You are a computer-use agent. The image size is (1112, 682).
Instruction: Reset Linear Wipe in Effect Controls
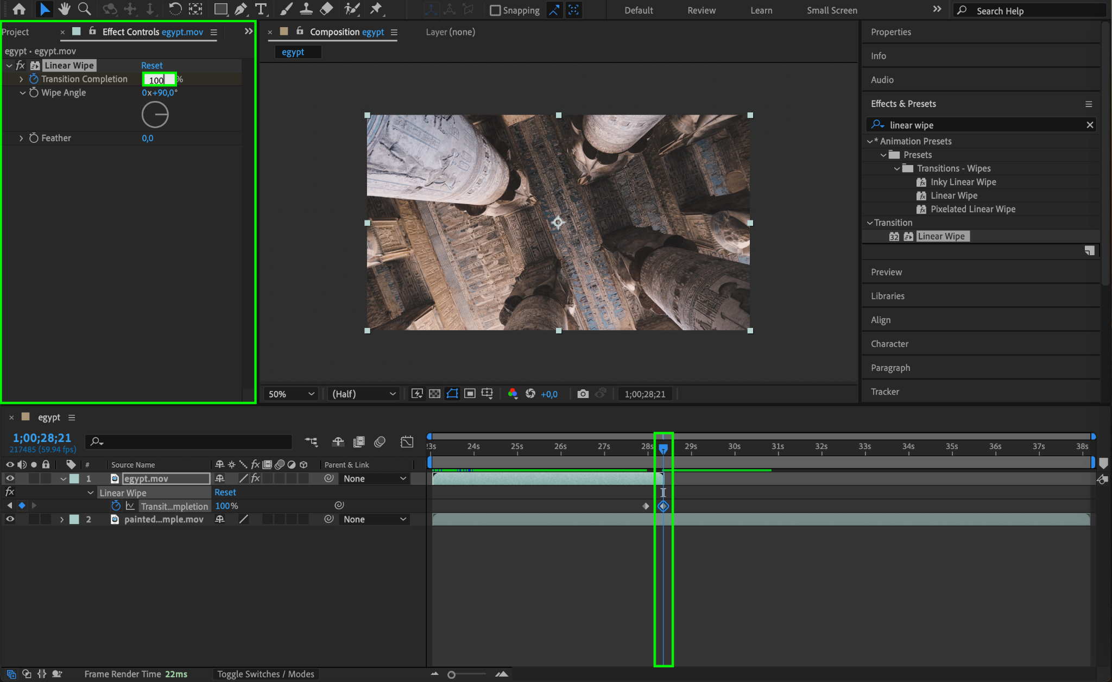(151, 65)
